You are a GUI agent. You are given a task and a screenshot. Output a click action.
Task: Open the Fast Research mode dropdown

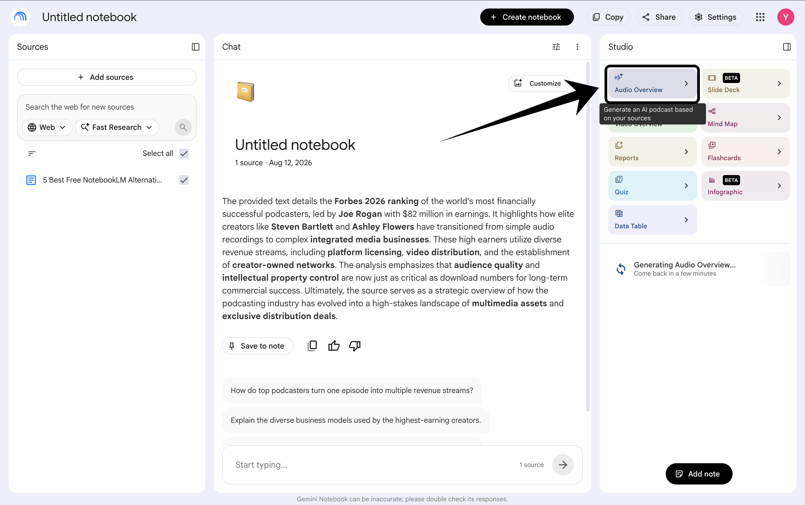tap(117, 127)
